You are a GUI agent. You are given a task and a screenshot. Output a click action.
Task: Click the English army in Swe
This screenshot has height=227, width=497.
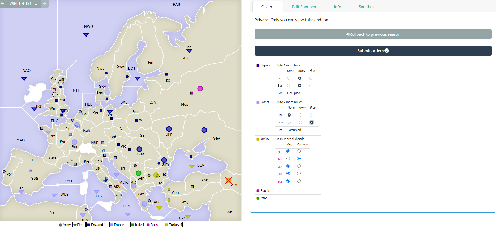coord(127,77)
